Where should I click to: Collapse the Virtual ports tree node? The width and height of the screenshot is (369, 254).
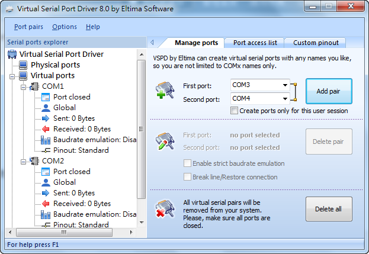(12, 76)
